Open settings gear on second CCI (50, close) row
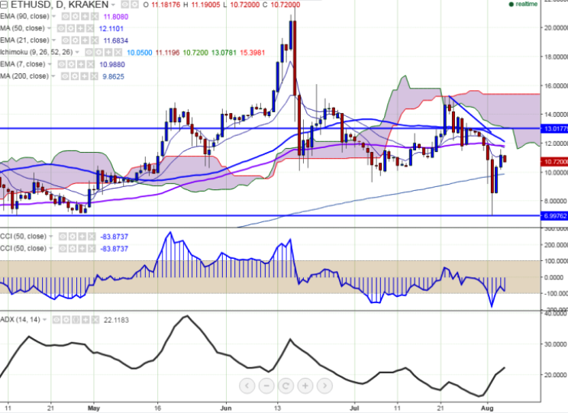 pyautogui.click(x=72, y=249)
